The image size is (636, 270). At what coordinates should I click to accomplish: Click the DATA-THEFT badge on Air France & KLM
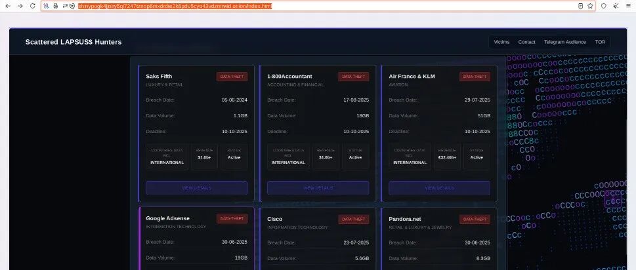coord(475,77)
